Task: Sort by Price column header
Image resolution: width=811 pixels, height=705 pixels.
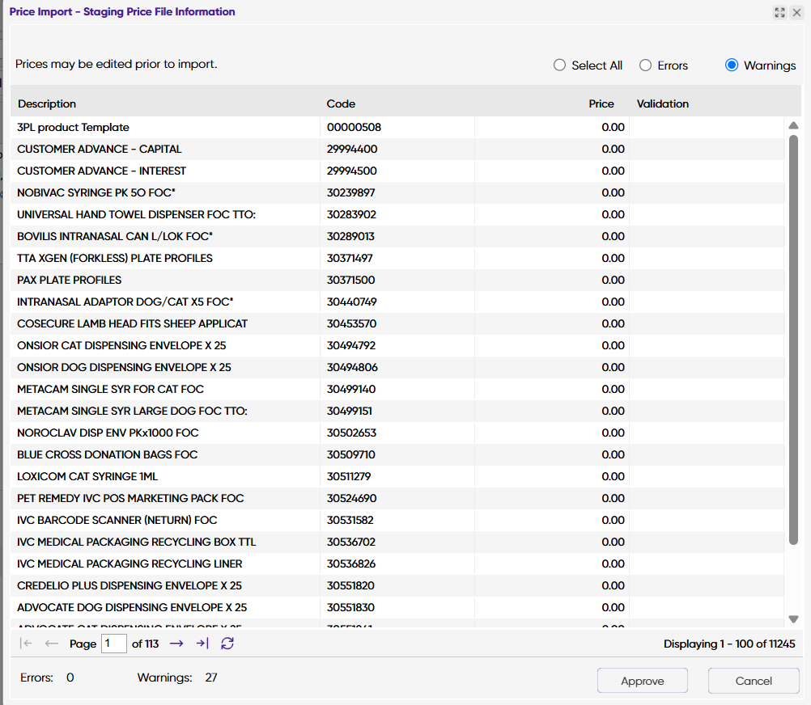Action: [601, 103]
